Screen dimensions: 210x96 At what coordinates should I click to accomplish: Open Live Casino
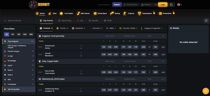(66, 13)
